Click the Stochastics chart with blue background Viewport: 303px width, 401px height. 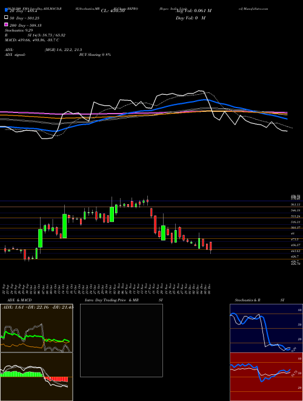click(266, 328)
